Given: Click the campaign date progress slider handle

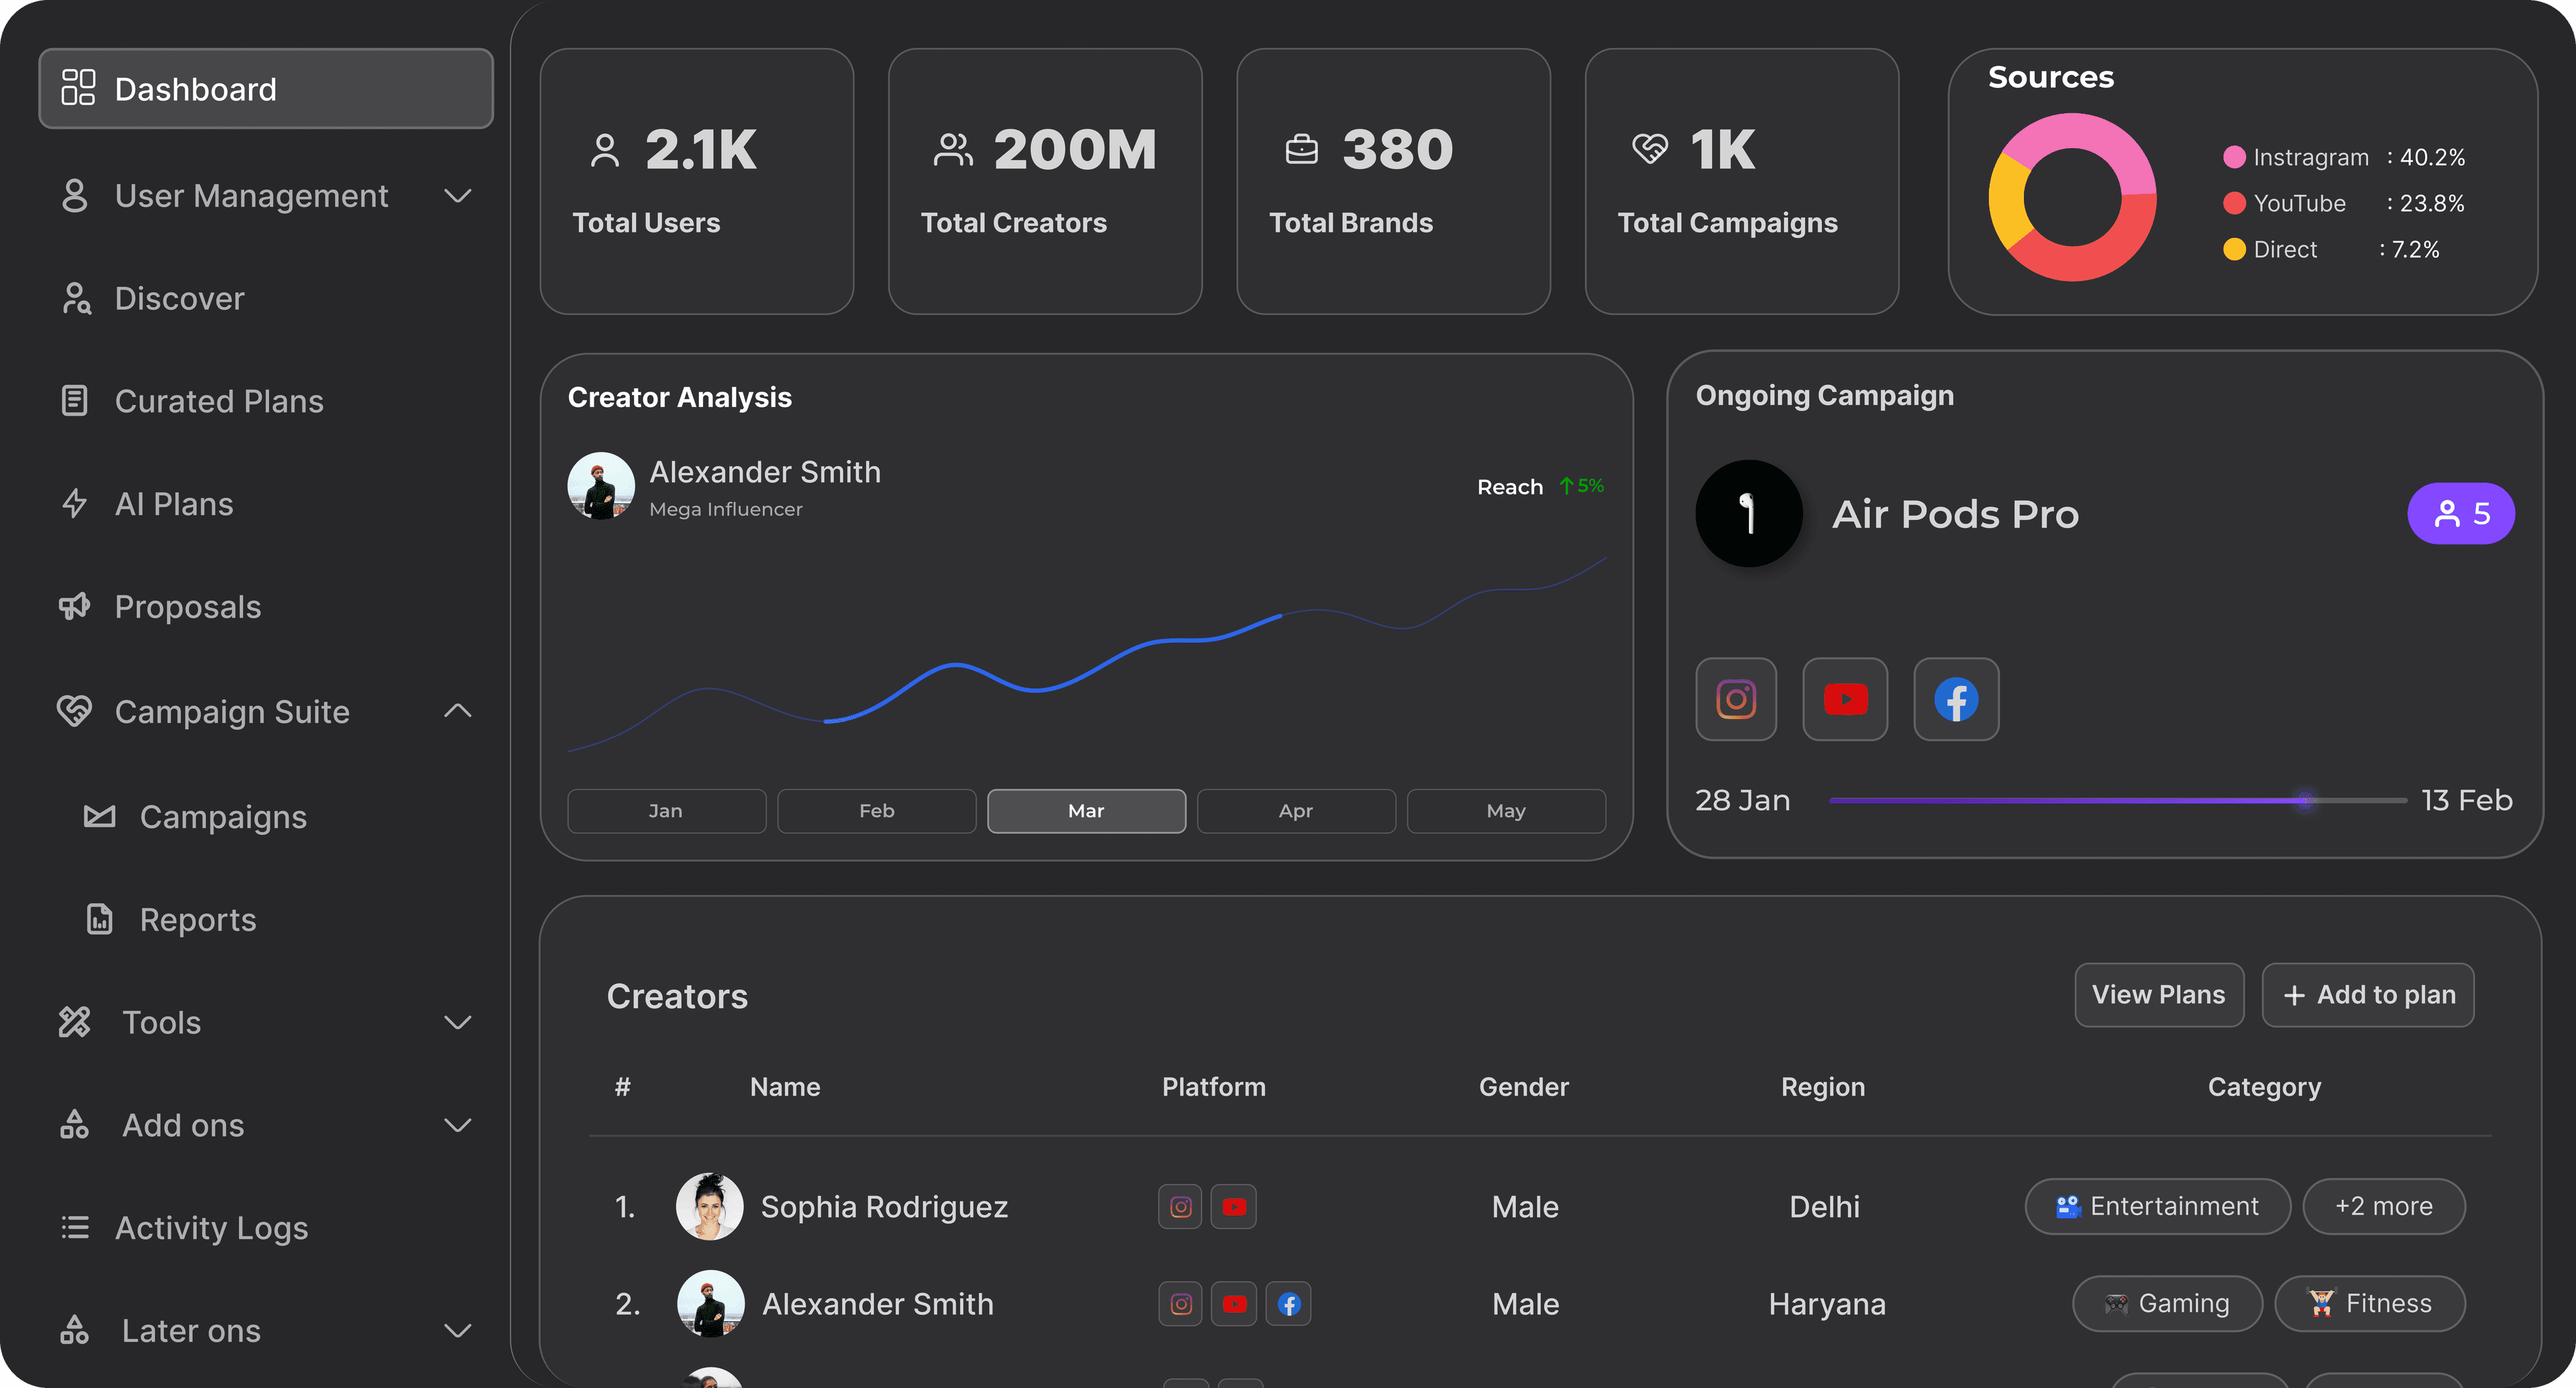Looking at the screenshot, I should click(2305, 801).
